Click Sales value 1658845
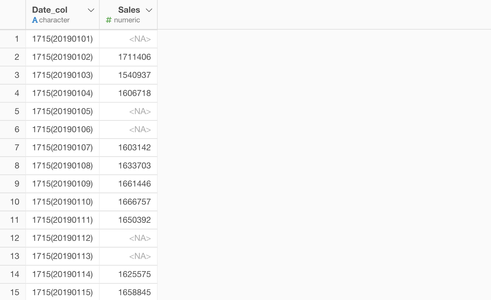The image size is (491, 300). click(134, 292)
